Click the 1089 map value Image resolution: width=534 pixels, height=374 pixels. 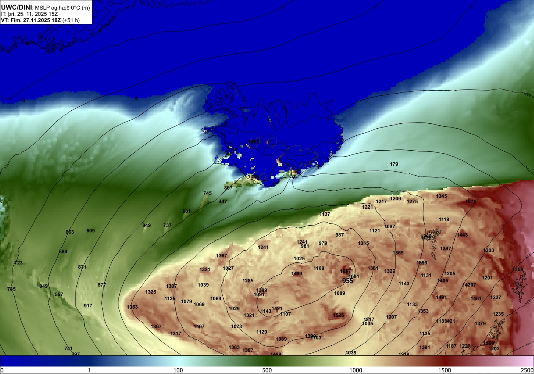(x=340, y=293)
